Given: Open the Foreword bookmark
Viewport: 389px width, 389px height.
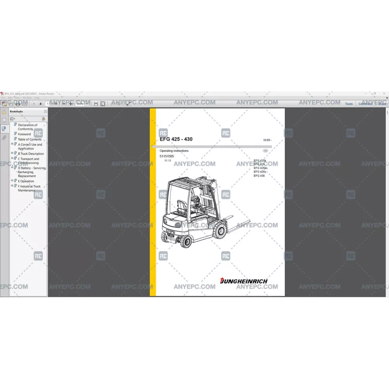Looking at the screenshot, I should pos(24,134).
